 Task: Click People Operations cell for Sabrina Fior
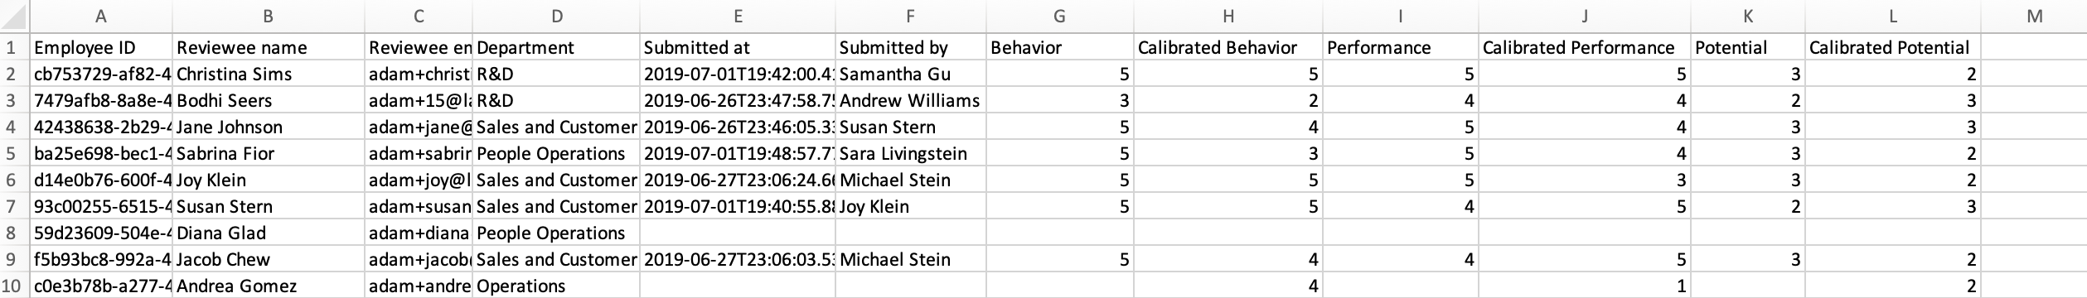pos(556,153)
